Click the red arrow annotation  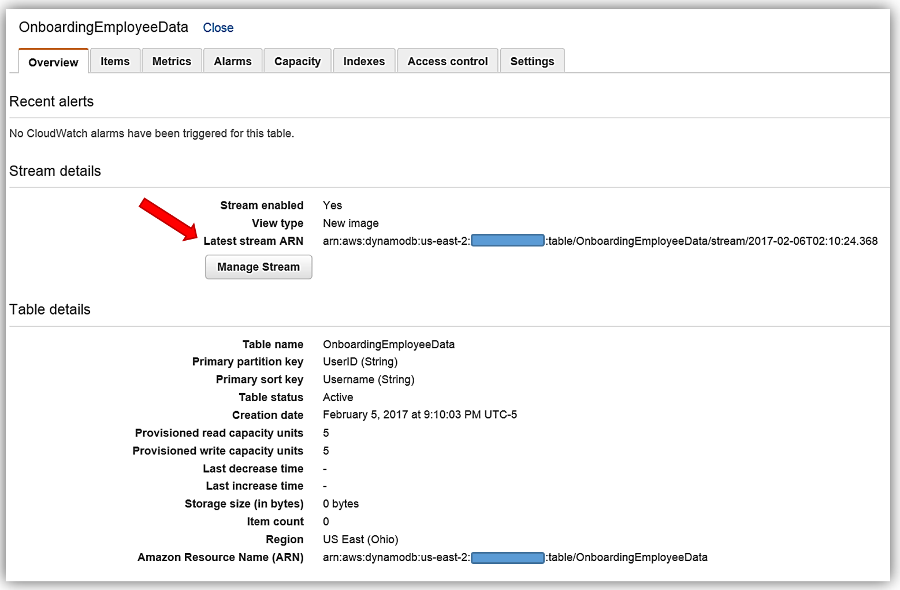pyautogui.click(x=168, y=219)
